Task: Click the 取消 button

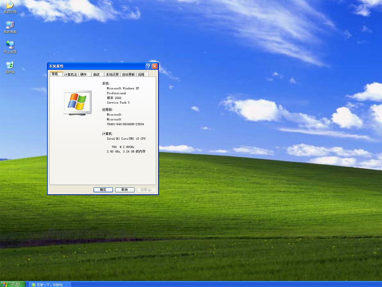Action: (x=125, y=190)
